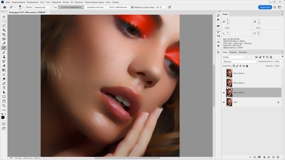Select the Eyedropper tool

[x=4, y=44]
